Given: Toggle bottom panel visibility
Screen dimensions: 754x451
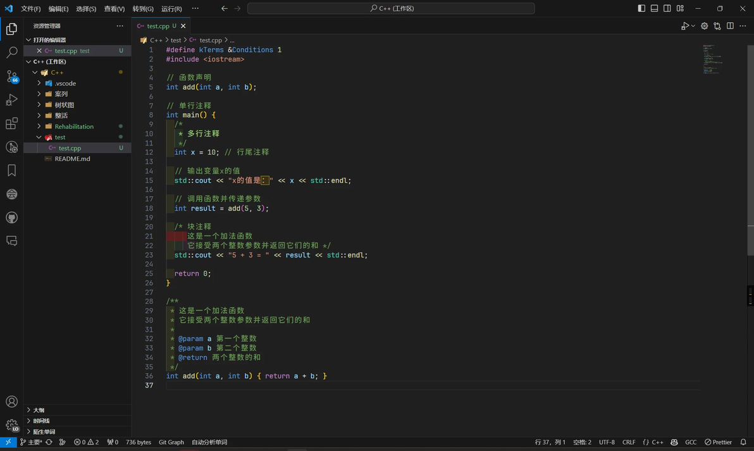Looking at the screenshot, I should click(x=655, y=8).
